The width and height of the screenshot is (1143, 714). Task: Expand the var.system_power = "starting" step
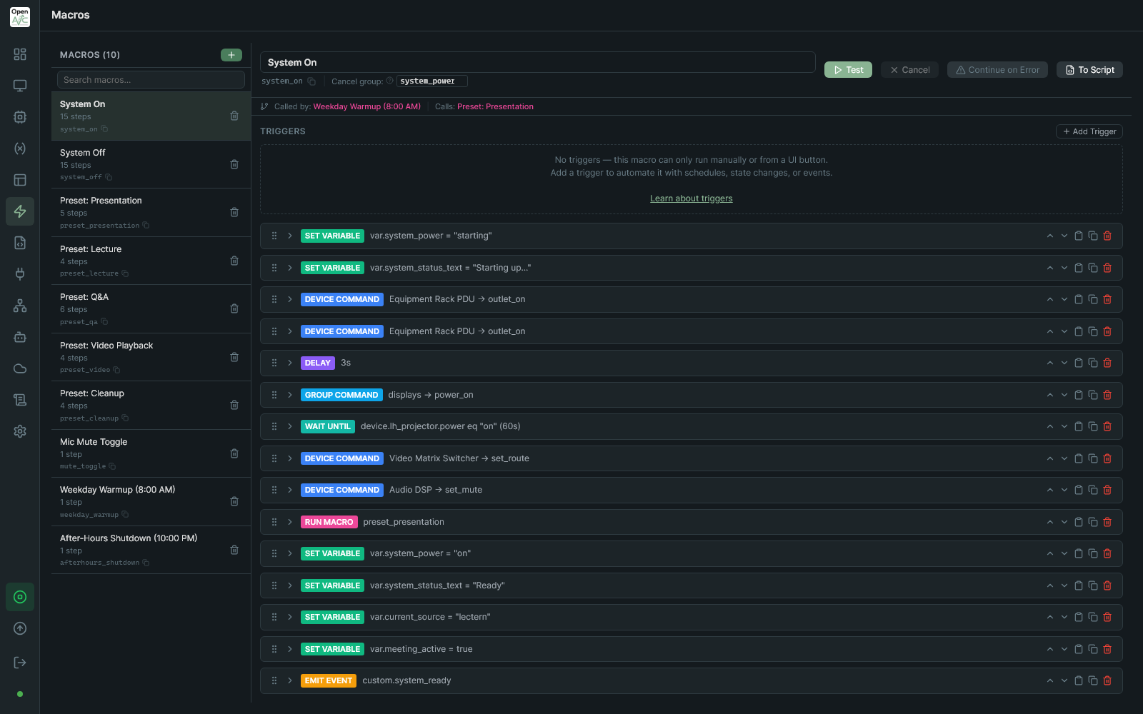pyautogui.click(x=290, y=236)
